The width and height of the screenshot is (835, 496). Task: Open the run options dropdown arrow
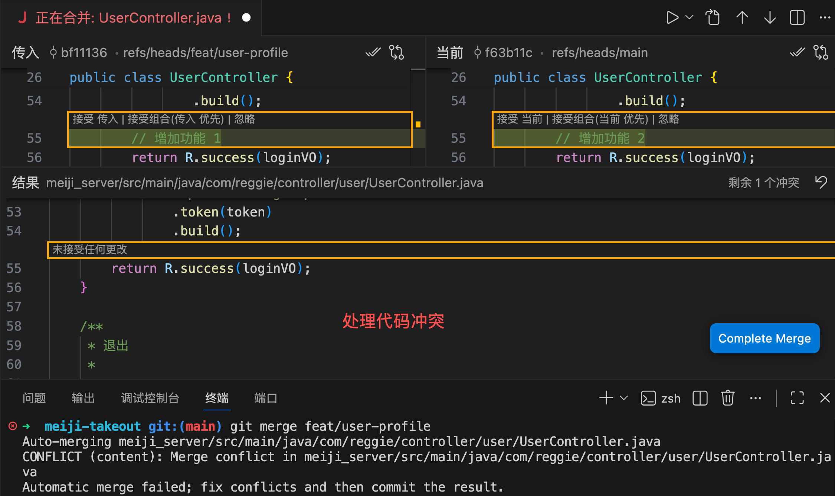tap(689, 17)
